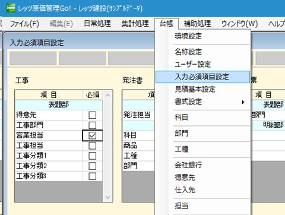Check the 得意先 required checkbox

[92, 115]
